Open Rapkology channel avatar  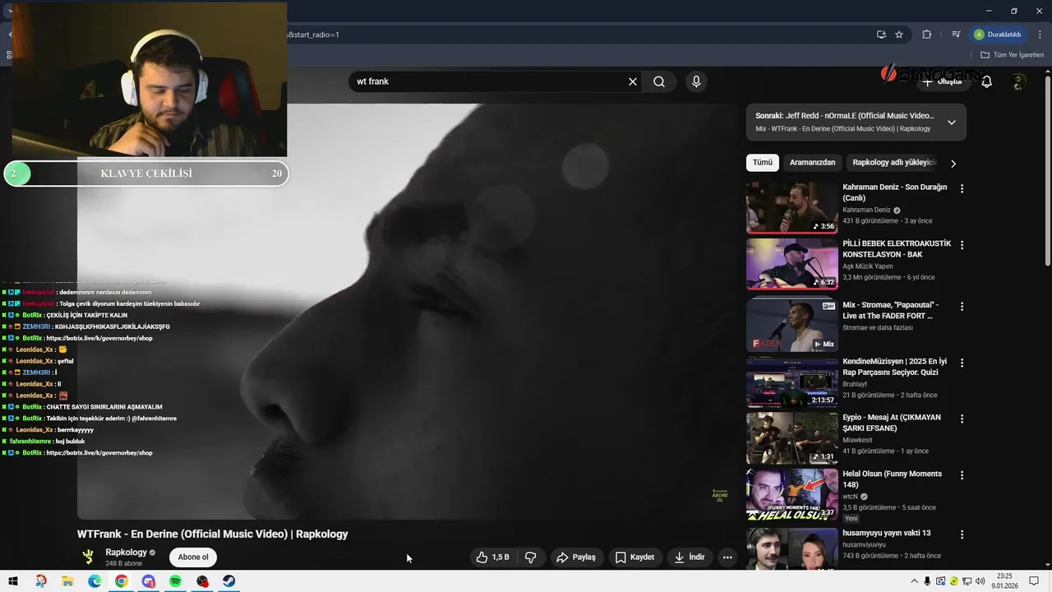(88, 557)
